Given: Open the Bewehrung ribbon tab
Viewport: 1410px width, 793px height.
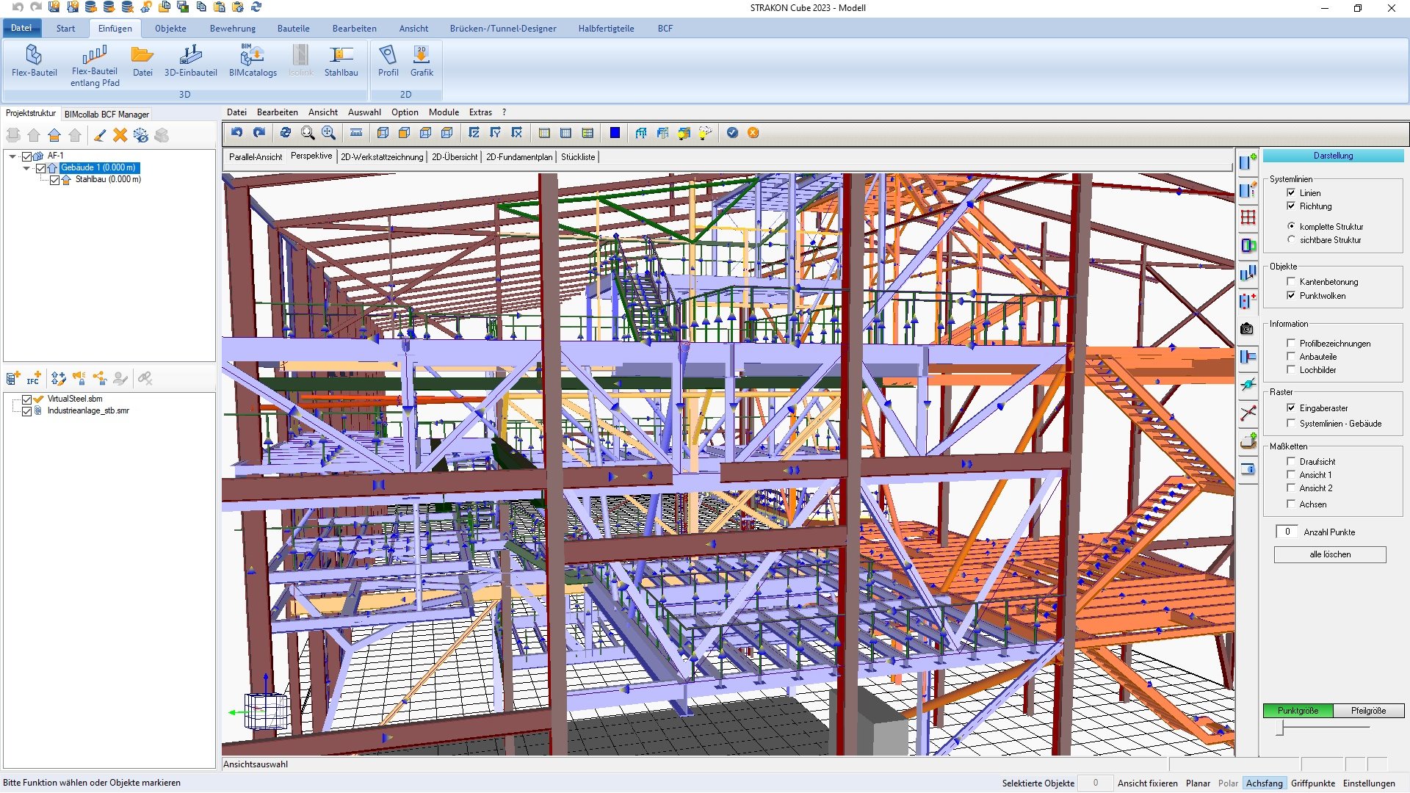Looking at the screenshot, I should click(232, 29).
